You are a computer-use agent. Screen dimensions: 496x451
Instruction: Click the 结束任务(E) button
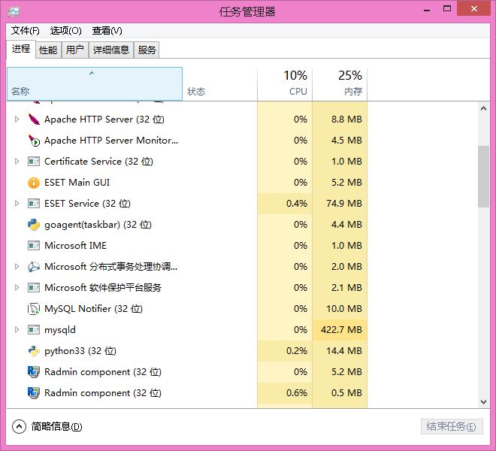pos(452,427)
